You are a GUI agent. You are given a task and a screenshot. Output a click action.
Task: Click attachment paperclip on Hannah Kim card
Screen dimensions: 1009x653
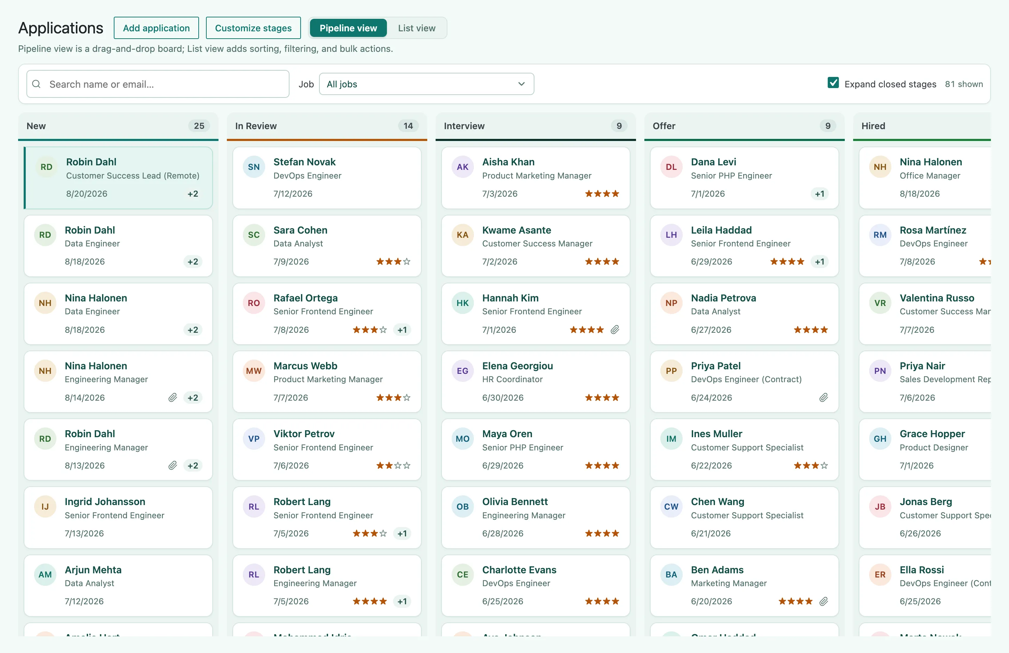[615, 330]
